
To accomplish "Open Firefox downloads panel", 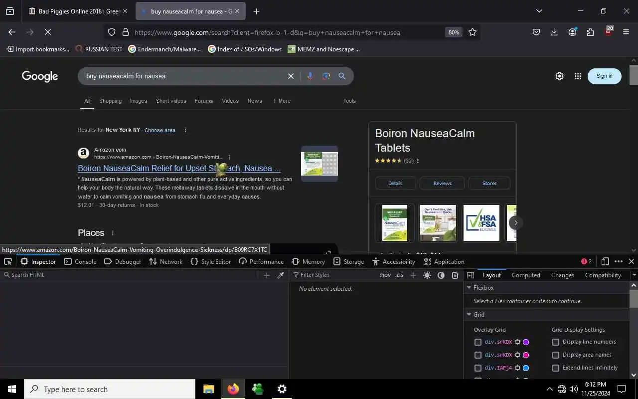I will 554,32.
